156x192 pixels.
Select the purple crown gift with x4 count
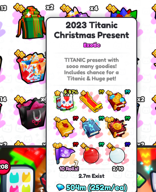pyautogui.click(x=78, y=12)
